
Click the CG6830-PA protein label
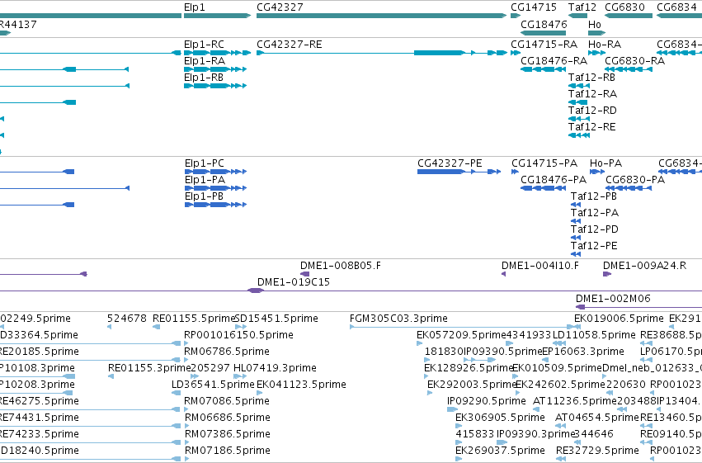[x=635, y=180]
